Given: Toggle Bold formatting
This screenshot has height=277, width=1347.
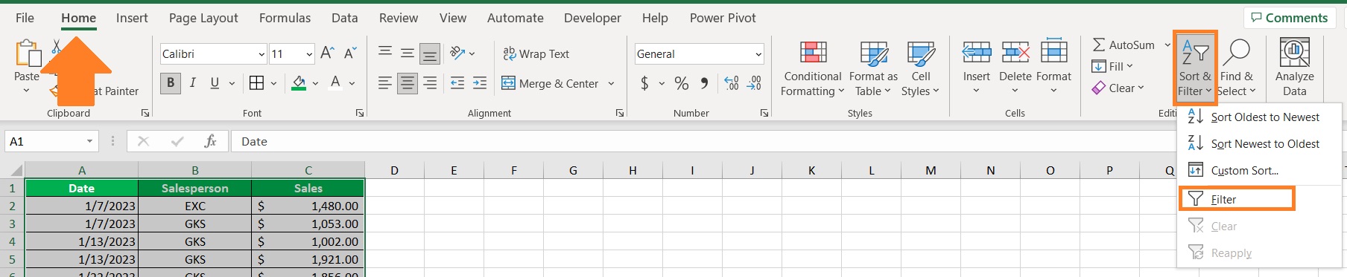Looking at the screenshot, I should pyautogui.click(x=171, y=83).
